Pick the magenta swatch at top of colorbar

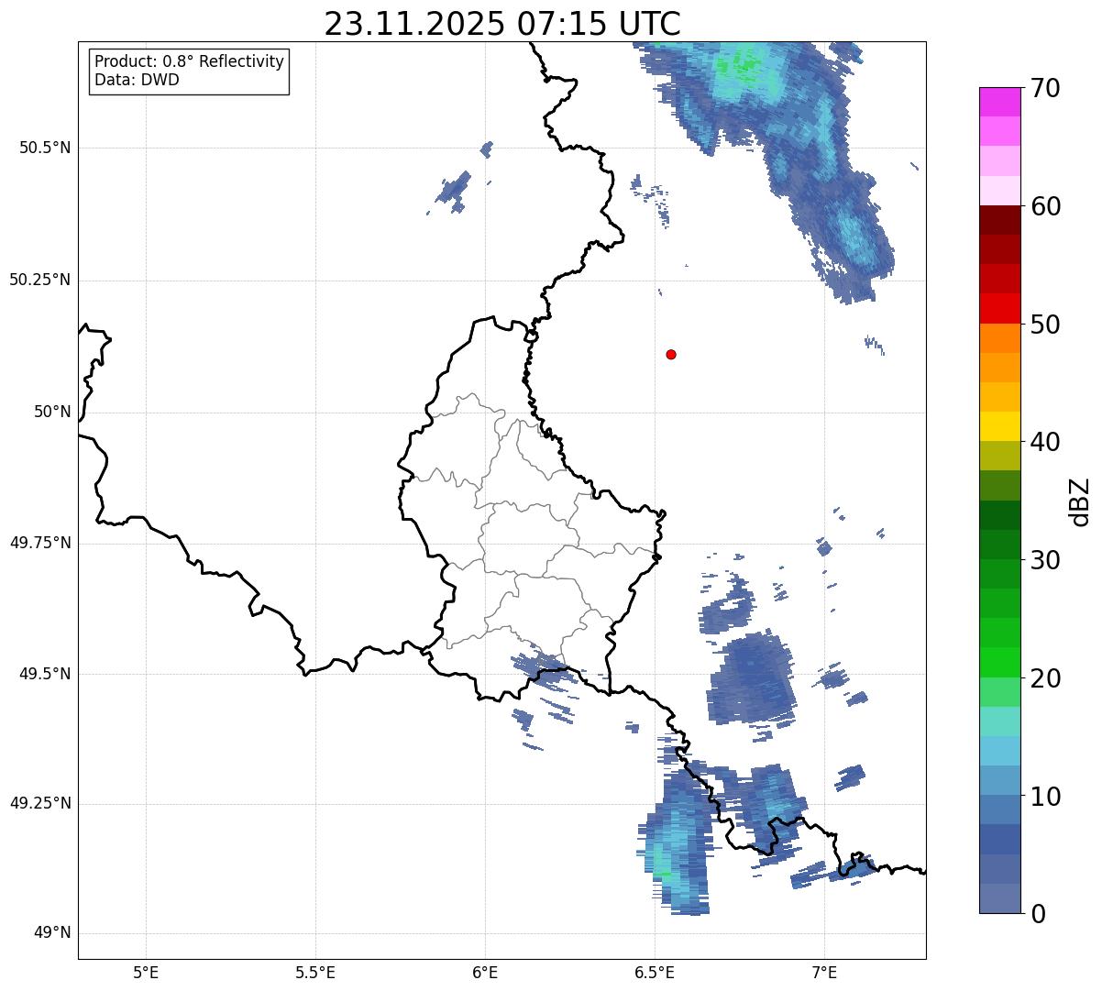(1000, 102)
